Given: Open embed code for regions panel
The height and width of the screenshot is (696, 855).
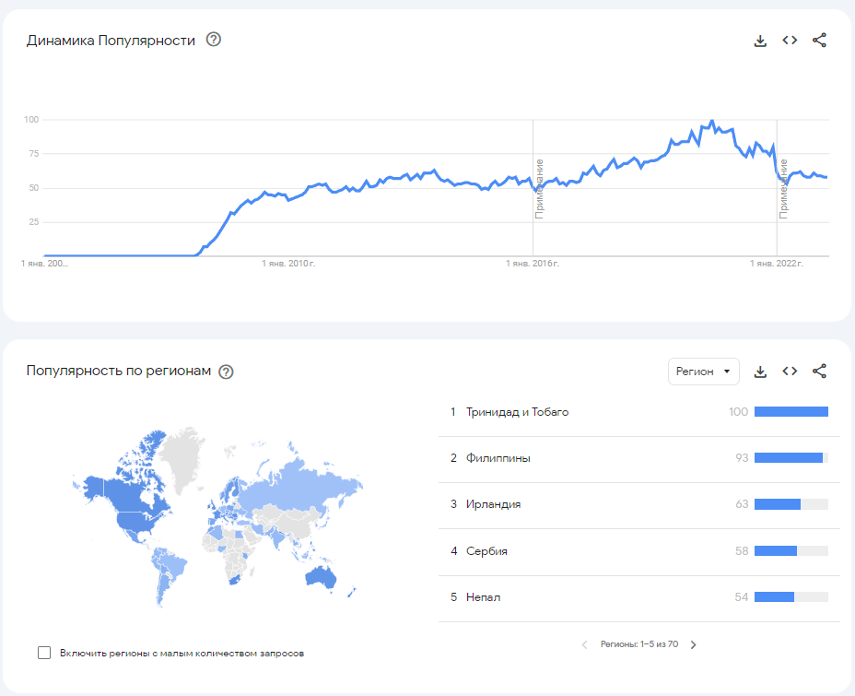Looking at the screenshot, I should click(790, 372).
